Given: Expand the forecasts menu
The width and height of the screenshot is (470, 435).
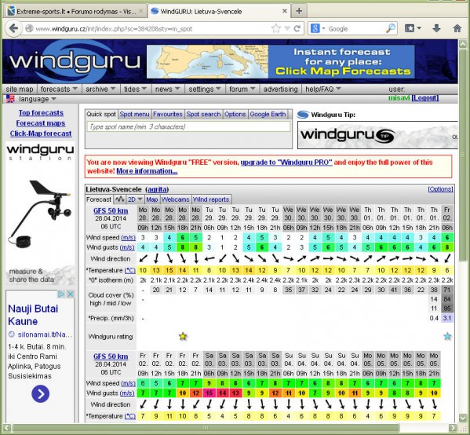Looking at the screenshot, I should pyautogui.click(x=59, y=89).
